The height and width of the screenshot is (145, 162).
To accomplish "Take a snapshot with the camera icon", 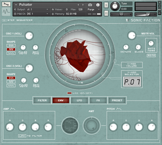I will [90, 5].
